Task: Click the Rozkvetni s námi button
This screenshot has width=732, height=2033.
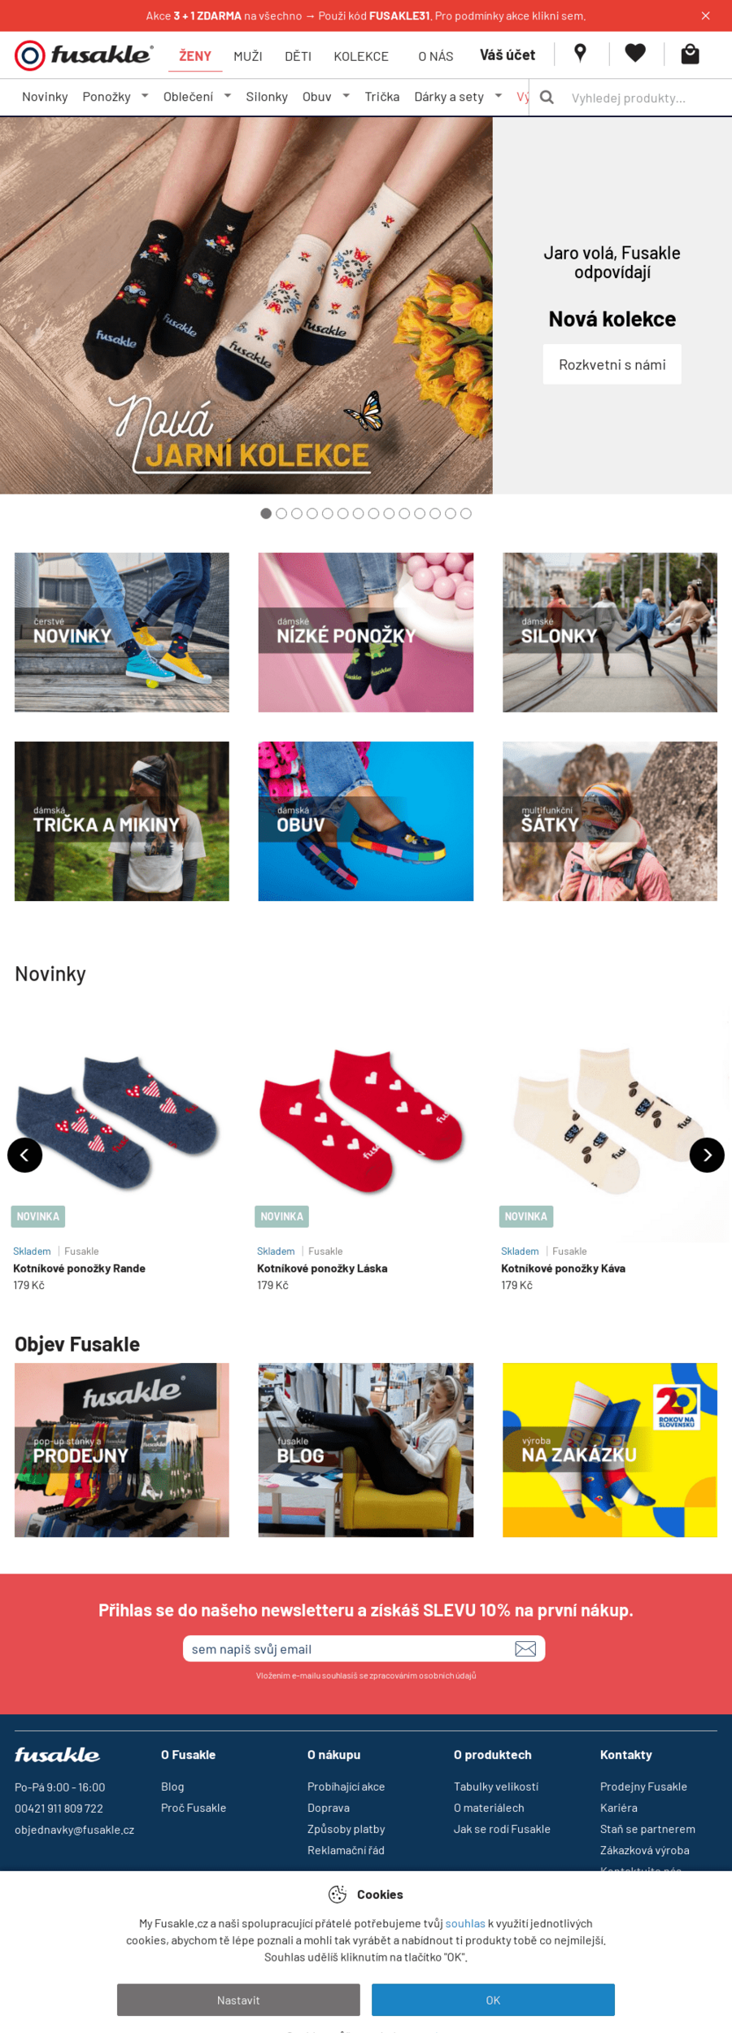Action: point(612,364)
